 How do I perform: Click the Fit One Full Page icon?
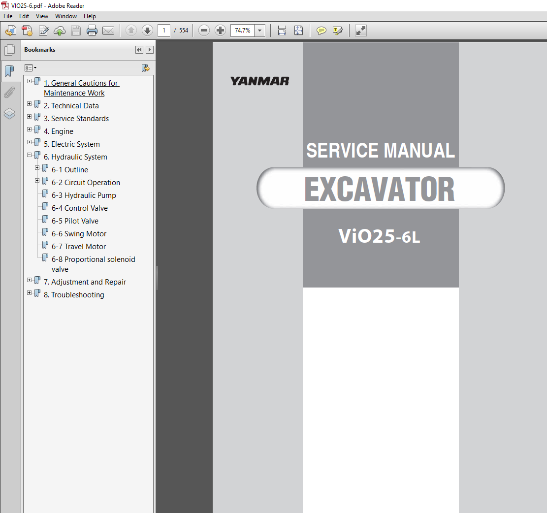[299, 31]
